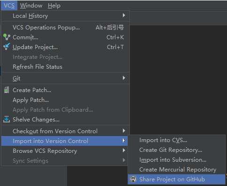The height and width of the screenshot is (186, 227).
Task: Expand the Git submenu arrow
Action: click(x=124, y=78)
